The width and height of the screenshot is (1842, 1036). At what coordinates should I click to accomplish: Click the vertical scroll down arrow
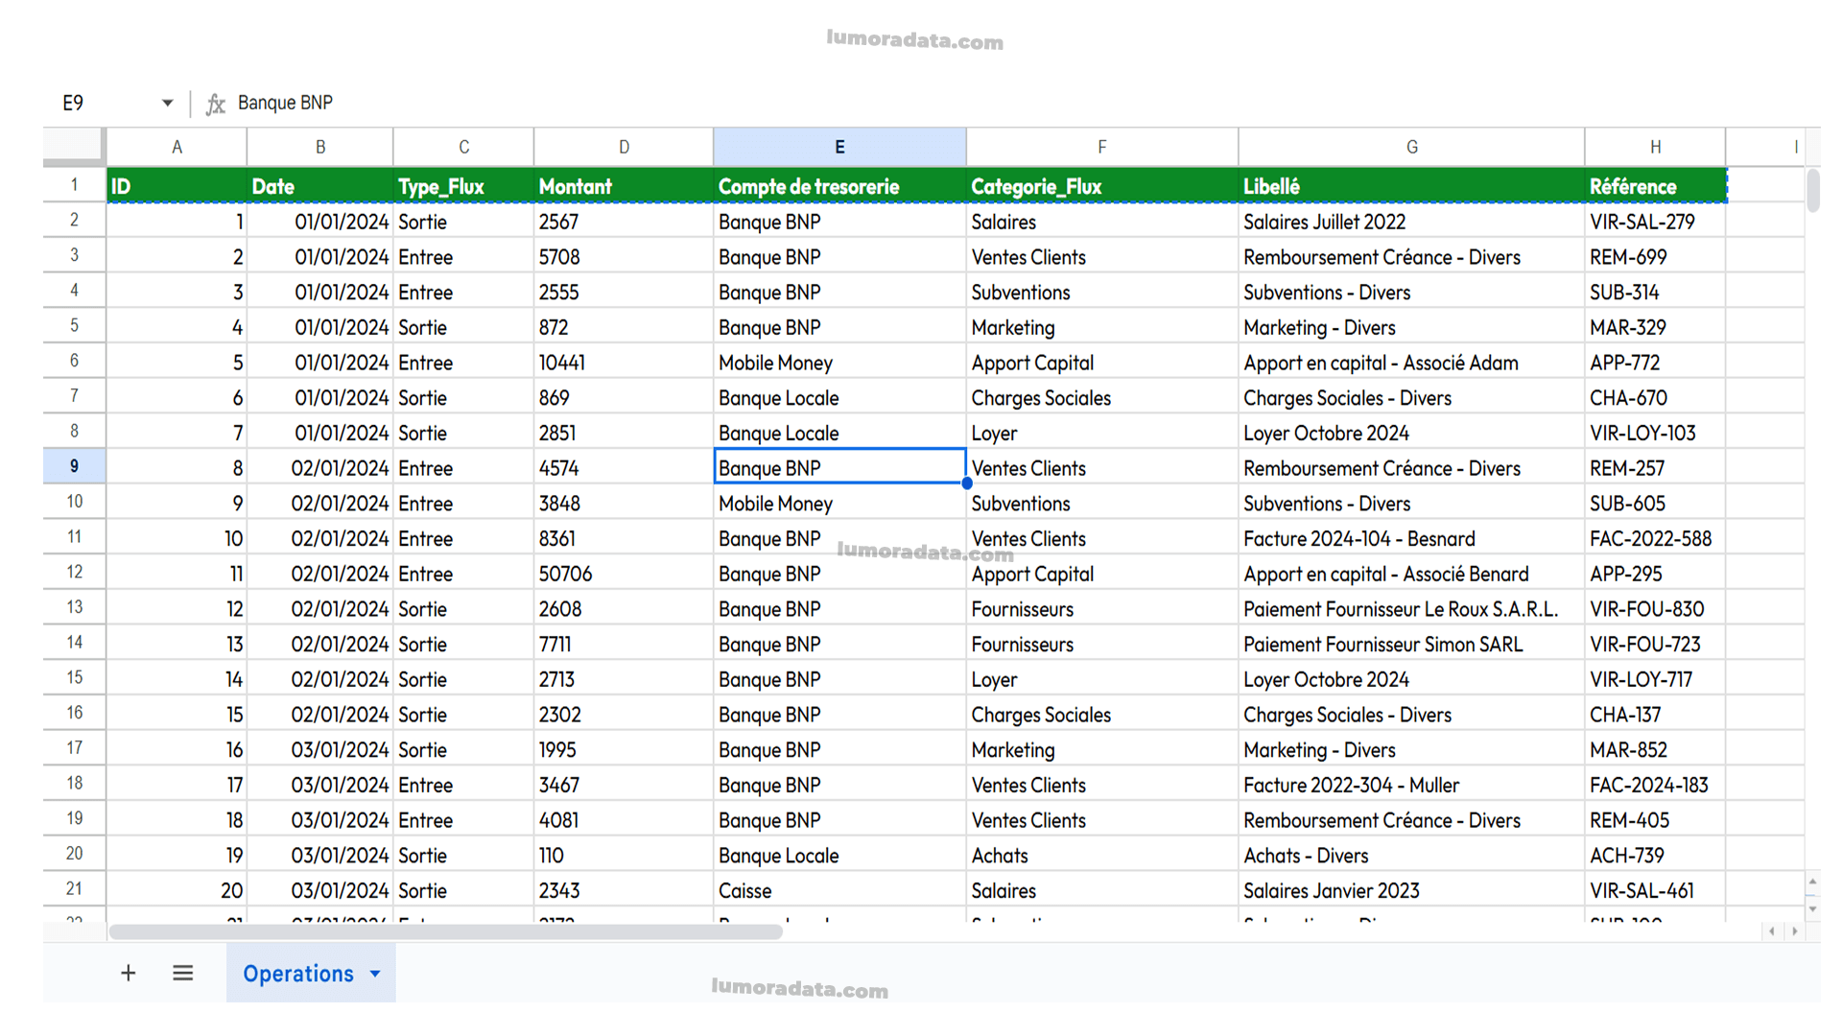tap(1812, 907)
